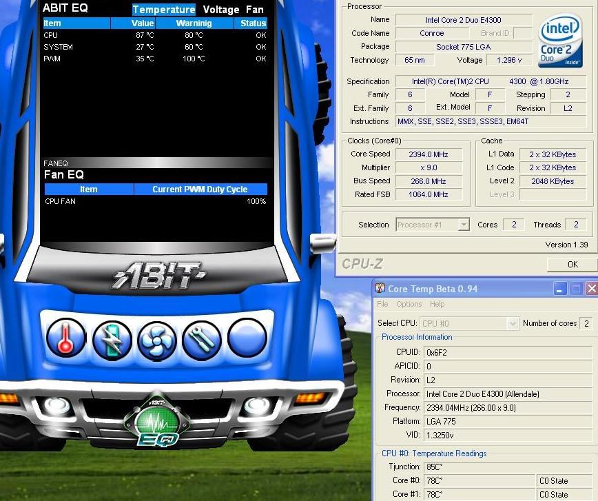Click the Core #0 temperature field

click(x=480, y=481)
